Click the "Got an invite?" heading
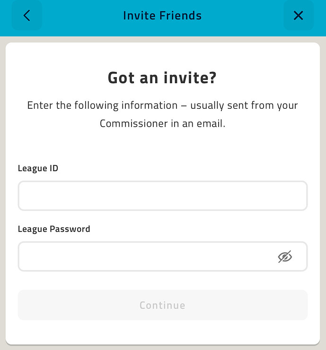This screenshot has height=350, width=326. click(162, 78)
